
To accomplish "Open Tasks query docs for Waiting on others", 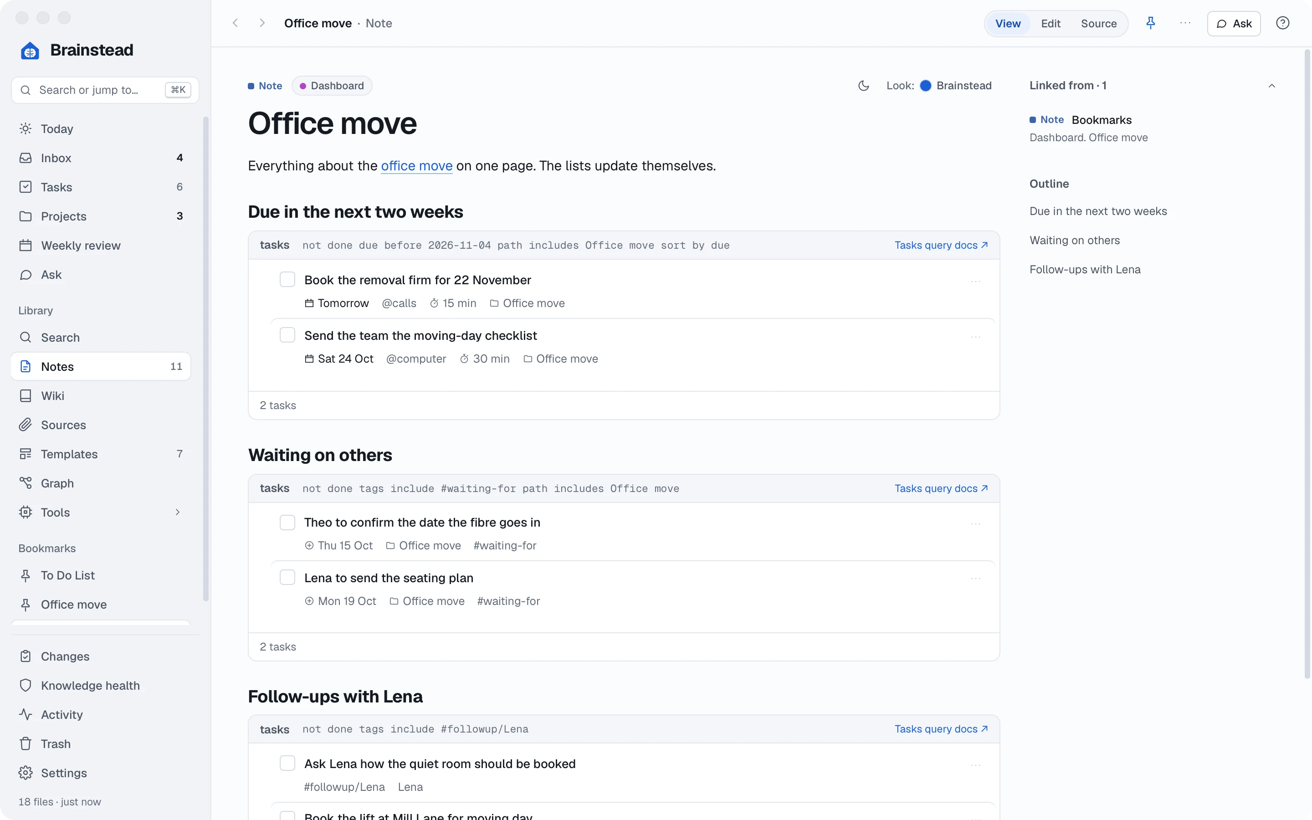I will point(941,488).
